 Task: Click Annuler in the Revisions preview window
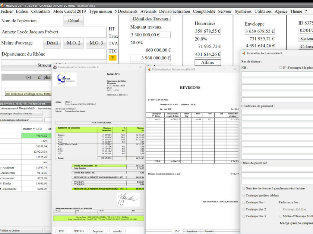click(x=209, y=231)
